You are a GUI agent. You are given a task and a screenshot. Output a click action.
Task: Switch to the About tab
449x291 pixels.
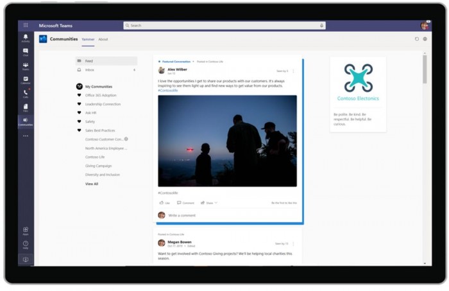(x=103, y=39)
